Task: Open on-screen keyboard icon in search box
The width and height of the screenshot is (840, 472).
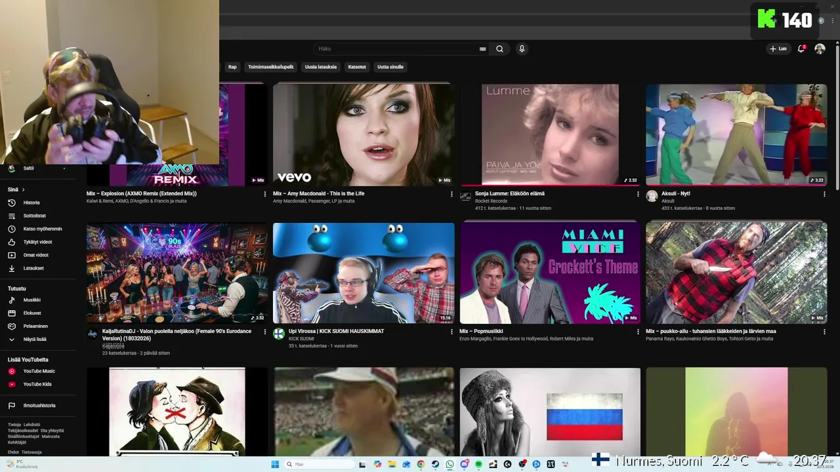Action: point(483,49)
